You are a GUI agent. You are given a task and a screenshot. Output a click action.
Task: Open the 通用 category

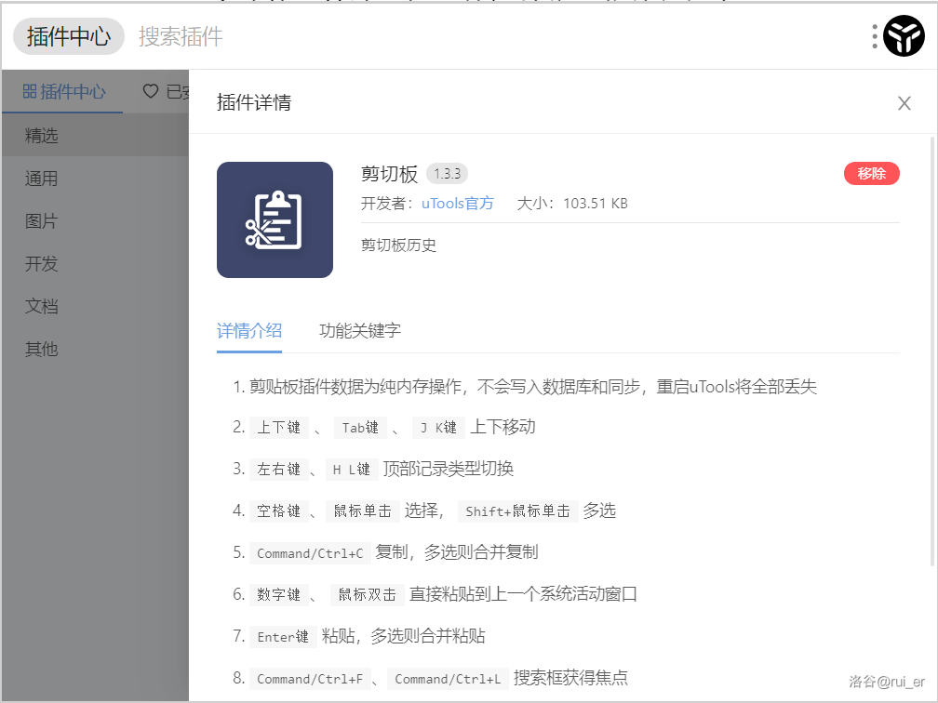tap(42, 179)
